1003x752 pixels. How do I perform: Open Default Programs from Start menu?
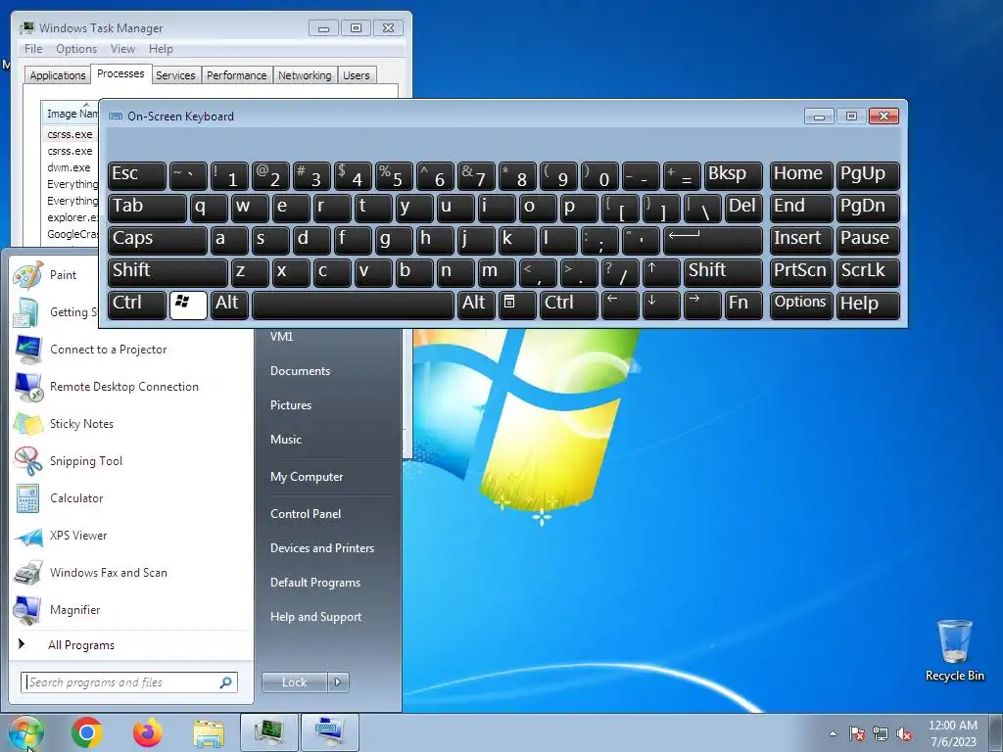(315, 583)
